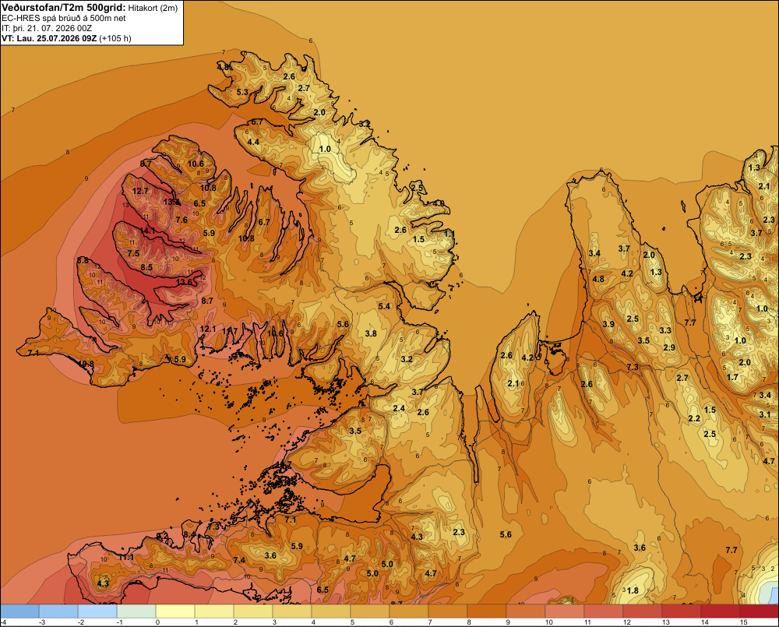Select the orange 9 to 10 legend swatch

tap(526, 611)
